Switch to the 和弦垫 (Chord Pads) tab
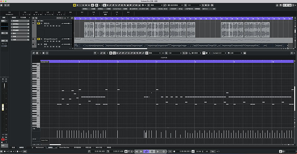This screenshot has height=154, width=297. coord(88,147)
